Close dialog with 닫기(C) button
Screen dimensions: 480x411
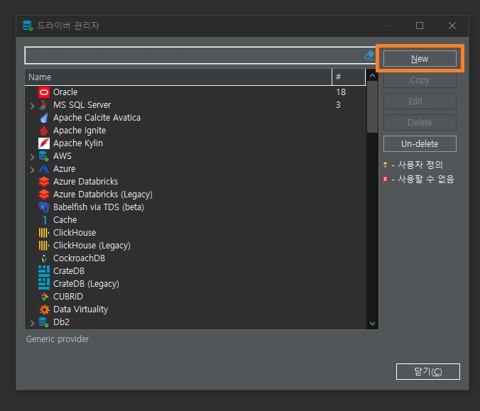[x=428, y=371]
